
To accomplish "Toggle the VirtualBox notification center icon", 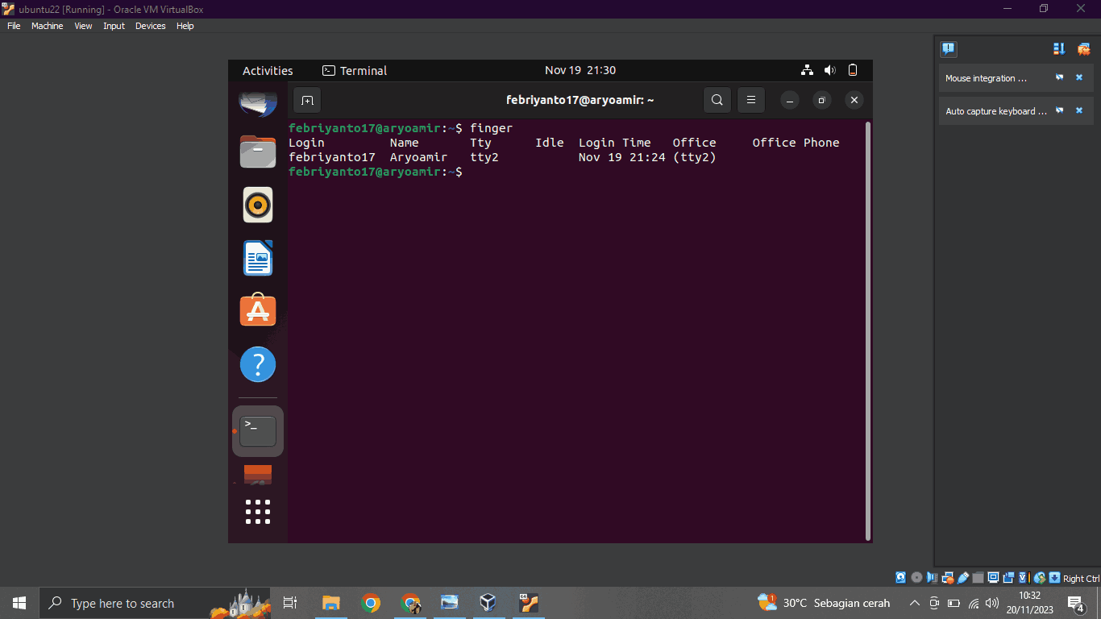I will (949, 49).
